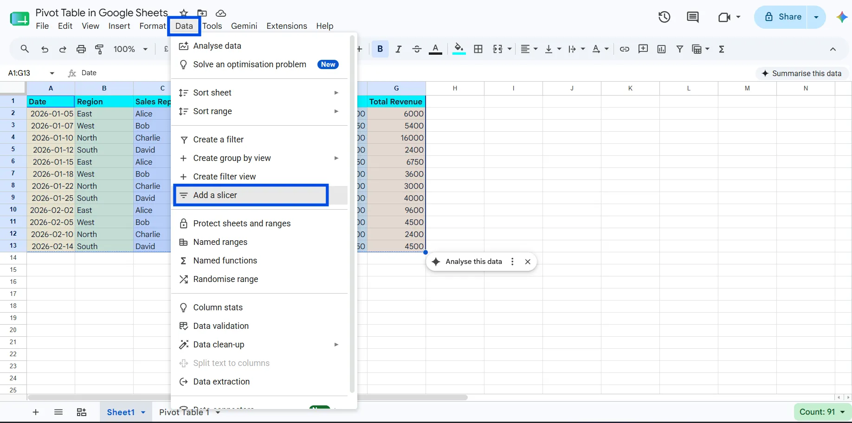
Task: Click the print icon in the toolbar
Action: point(81,49)
